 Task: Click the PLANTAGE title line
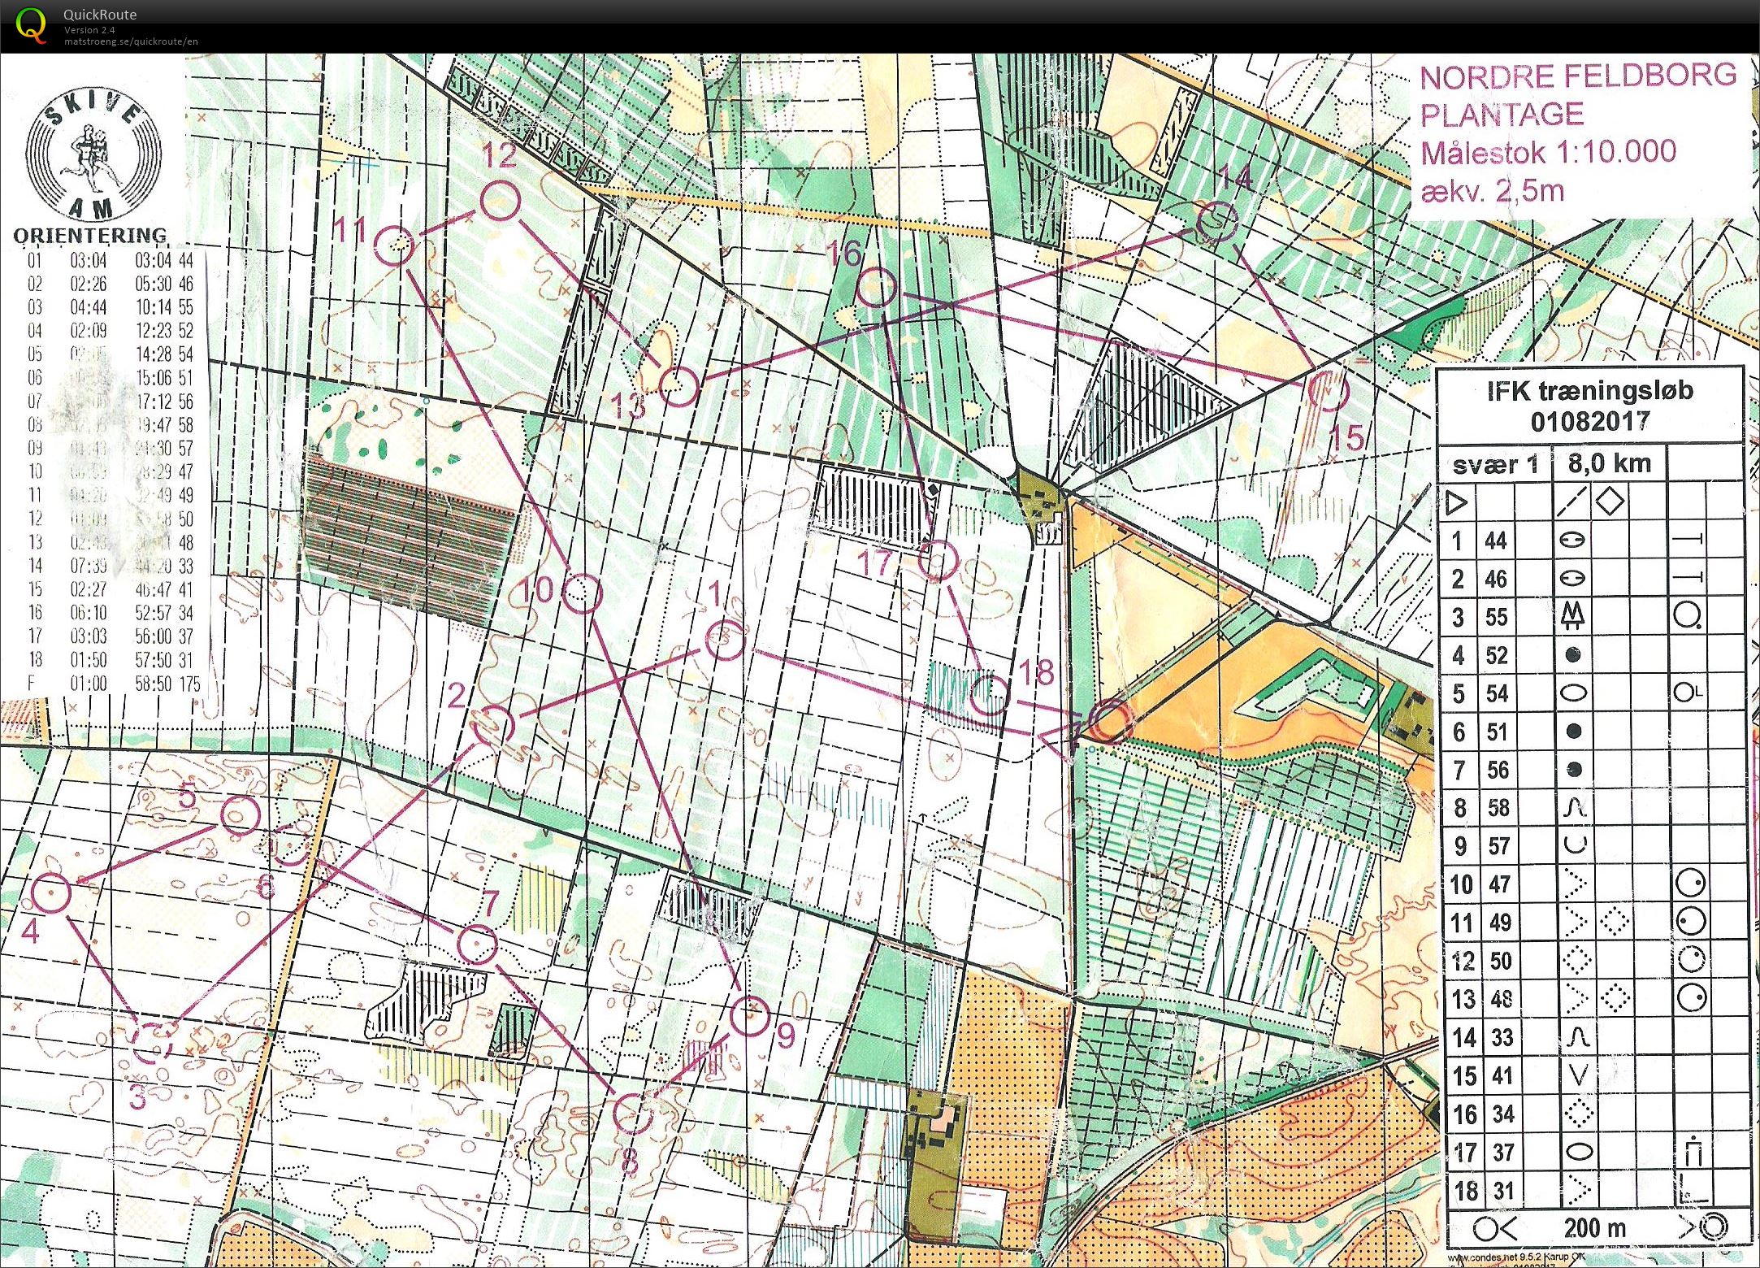tap(1502, 115)
